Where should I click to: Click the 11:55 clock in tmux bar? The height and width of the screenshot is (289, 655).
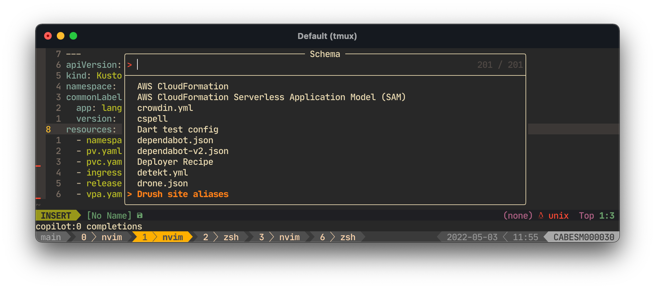tap(526, 237)
